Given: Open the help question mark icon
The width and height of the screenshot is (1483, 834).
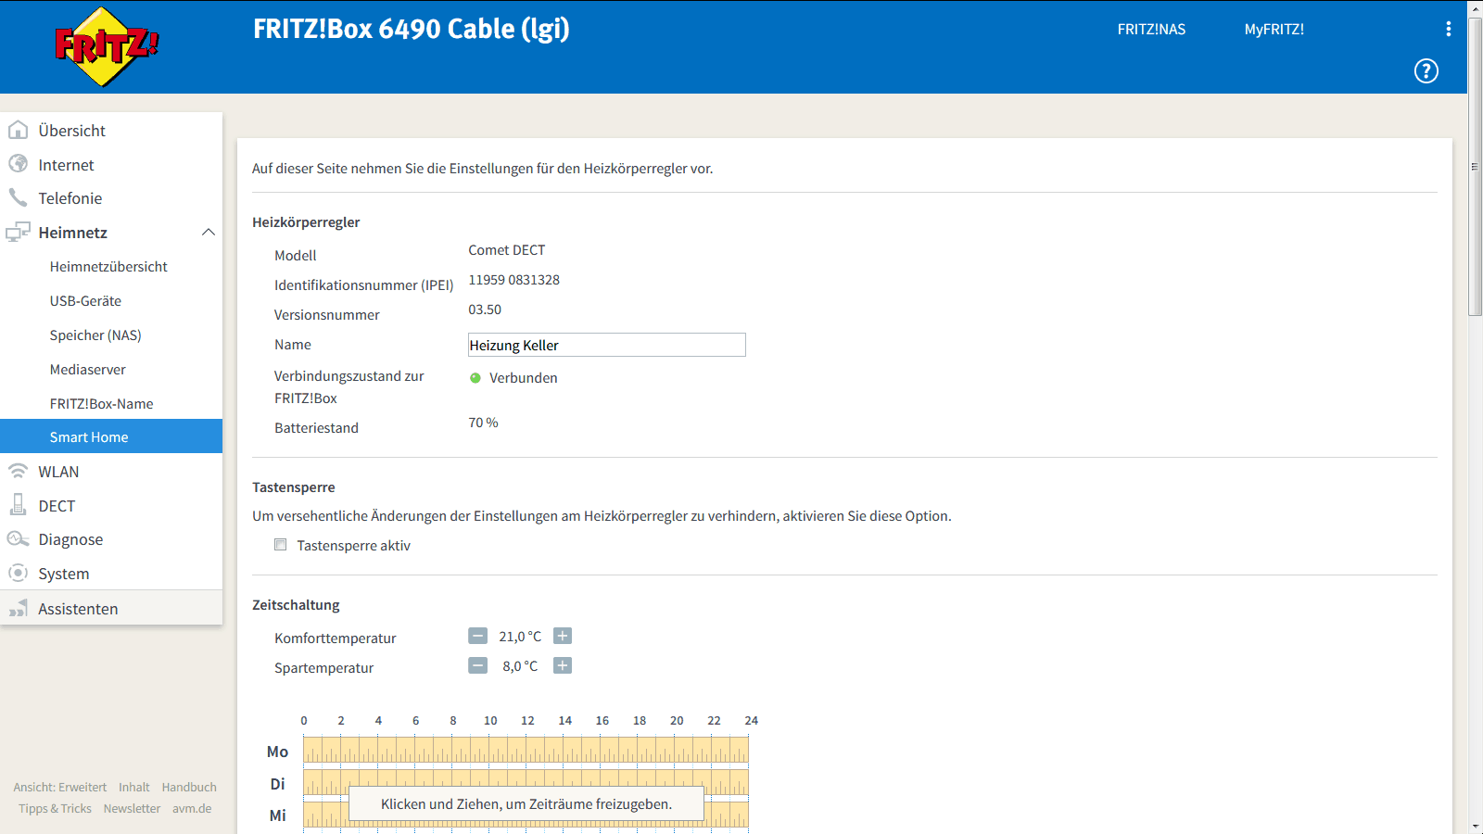Looking at the screenshot, I should [1426, 70].
